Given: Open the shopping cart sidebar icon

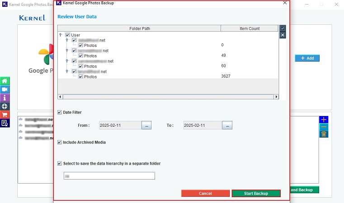Looking at the screenshot, I should point(5,115).
